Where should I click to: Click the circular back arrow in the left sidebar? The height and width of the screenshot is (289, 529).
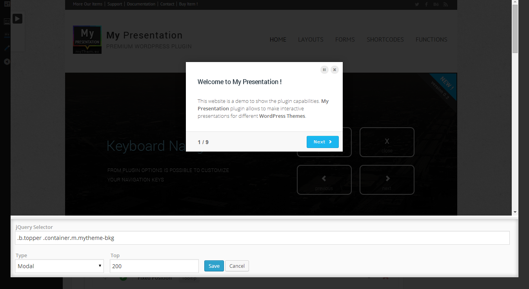click(x=7, y=62)
